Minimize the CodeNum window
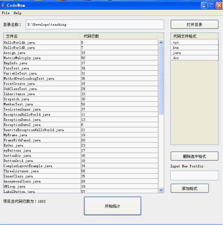This screenshot has width=223, height=225. coord(204,6)
